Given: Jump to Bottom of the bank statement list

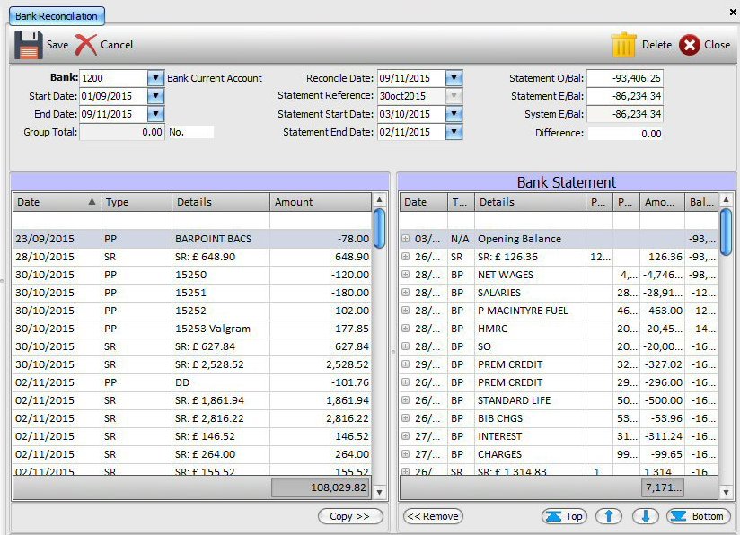Looking at the screenshot, I should (x=698, y=516).
